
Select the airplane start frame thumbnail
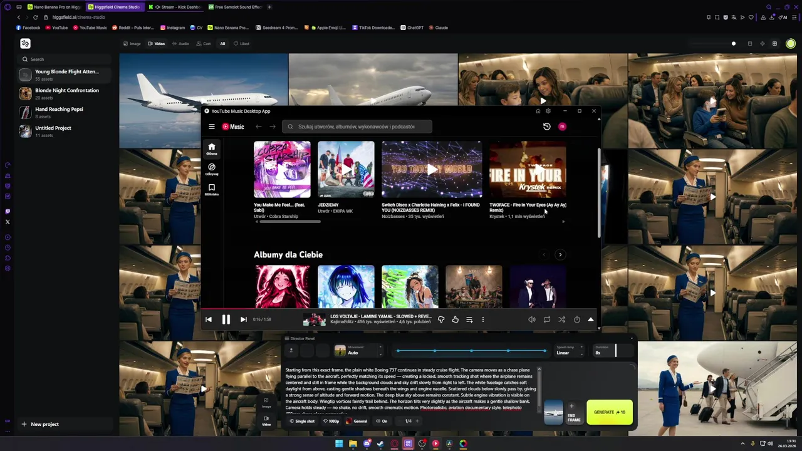click(553, 412)
